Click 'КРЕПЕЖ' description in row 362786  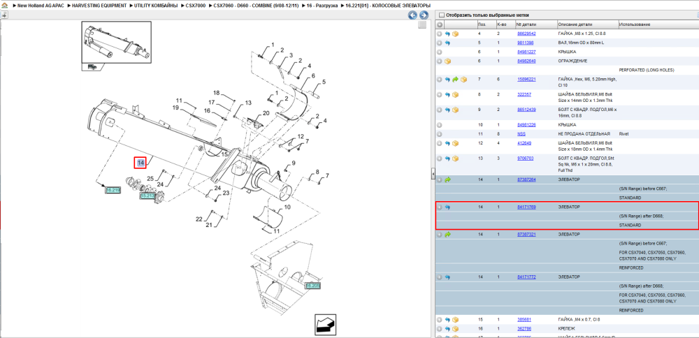tap(567, 329)
